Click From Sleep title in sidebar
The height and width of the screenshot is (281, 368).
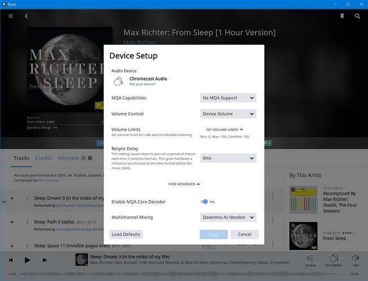[x=334, y=238]
